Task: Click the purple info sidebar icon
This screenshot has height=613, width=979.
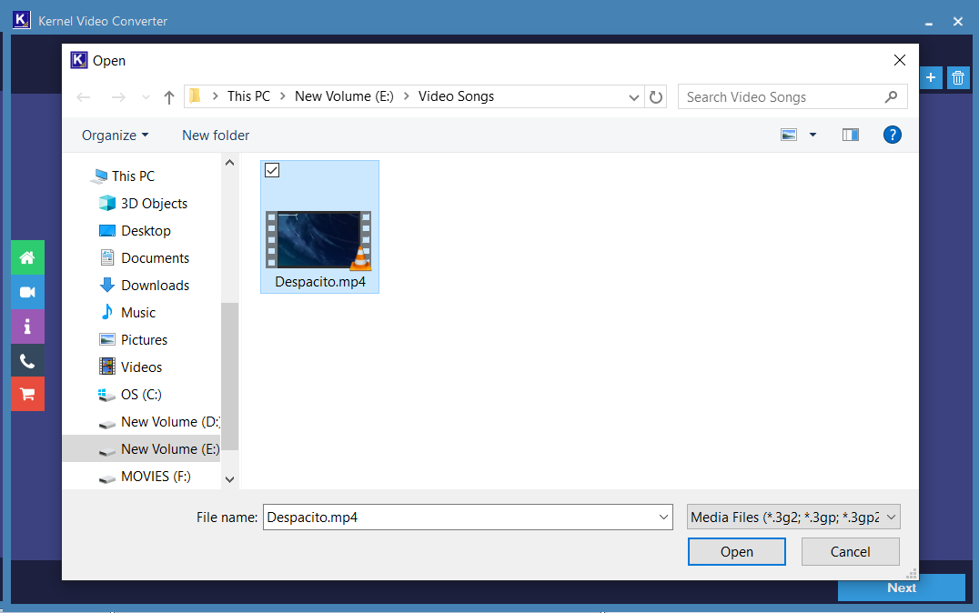Action: [x=27, y=327]
